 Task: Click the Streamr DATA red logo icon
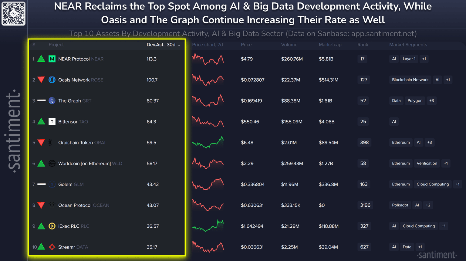coord(52,247)
